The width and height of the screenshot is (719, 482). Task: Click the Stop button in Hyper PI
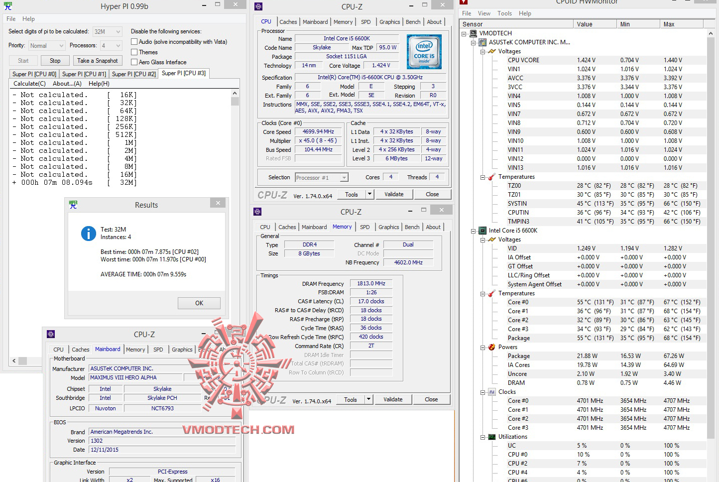55,61
